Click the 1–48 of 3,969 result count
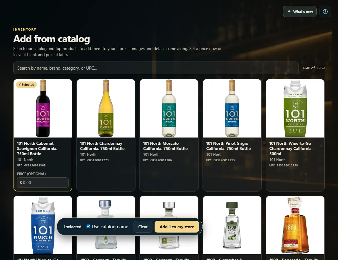The width and height of the screenshot is (338, 260). (313, 68)
